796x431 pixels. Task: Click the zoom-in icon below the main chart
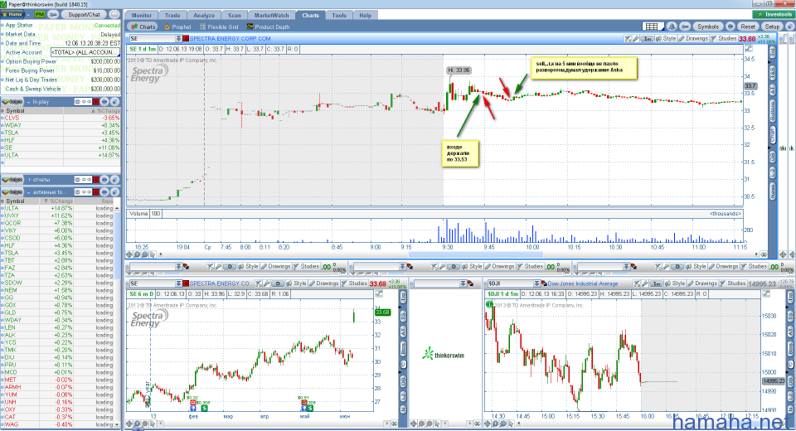pos(137,254)
